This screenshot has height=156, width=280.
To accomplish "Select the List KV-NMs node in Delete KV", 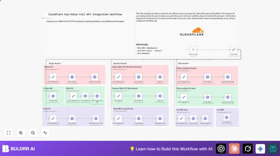I will (x=72, y=77).
